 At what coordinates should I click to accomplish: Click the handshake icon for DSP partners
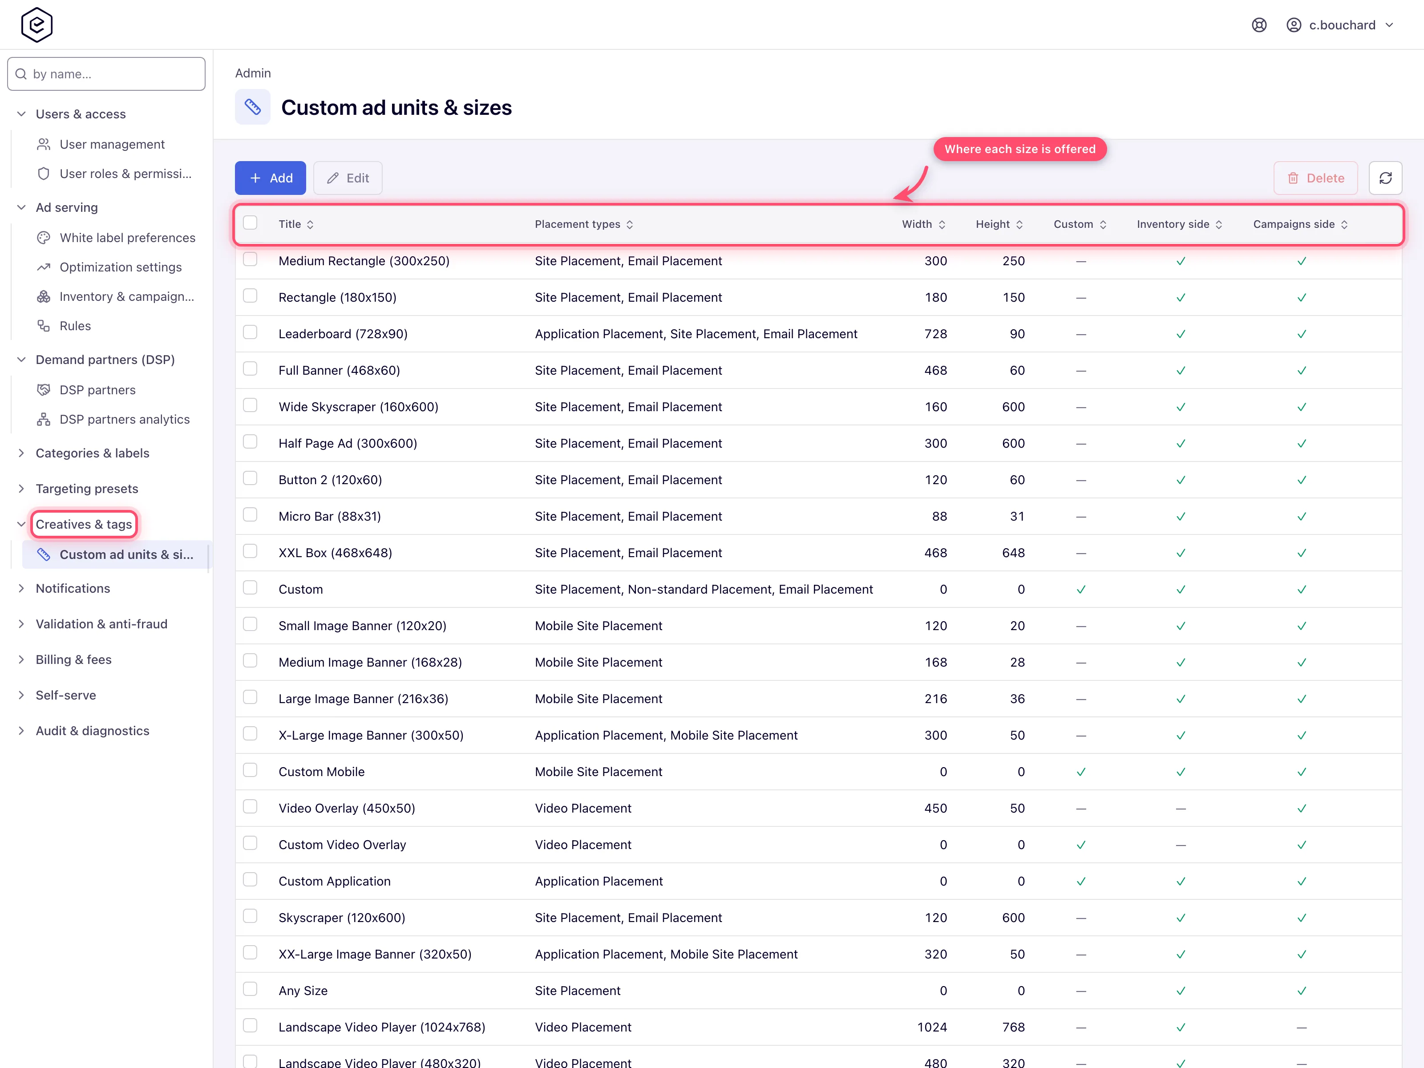tap(44, 390)
